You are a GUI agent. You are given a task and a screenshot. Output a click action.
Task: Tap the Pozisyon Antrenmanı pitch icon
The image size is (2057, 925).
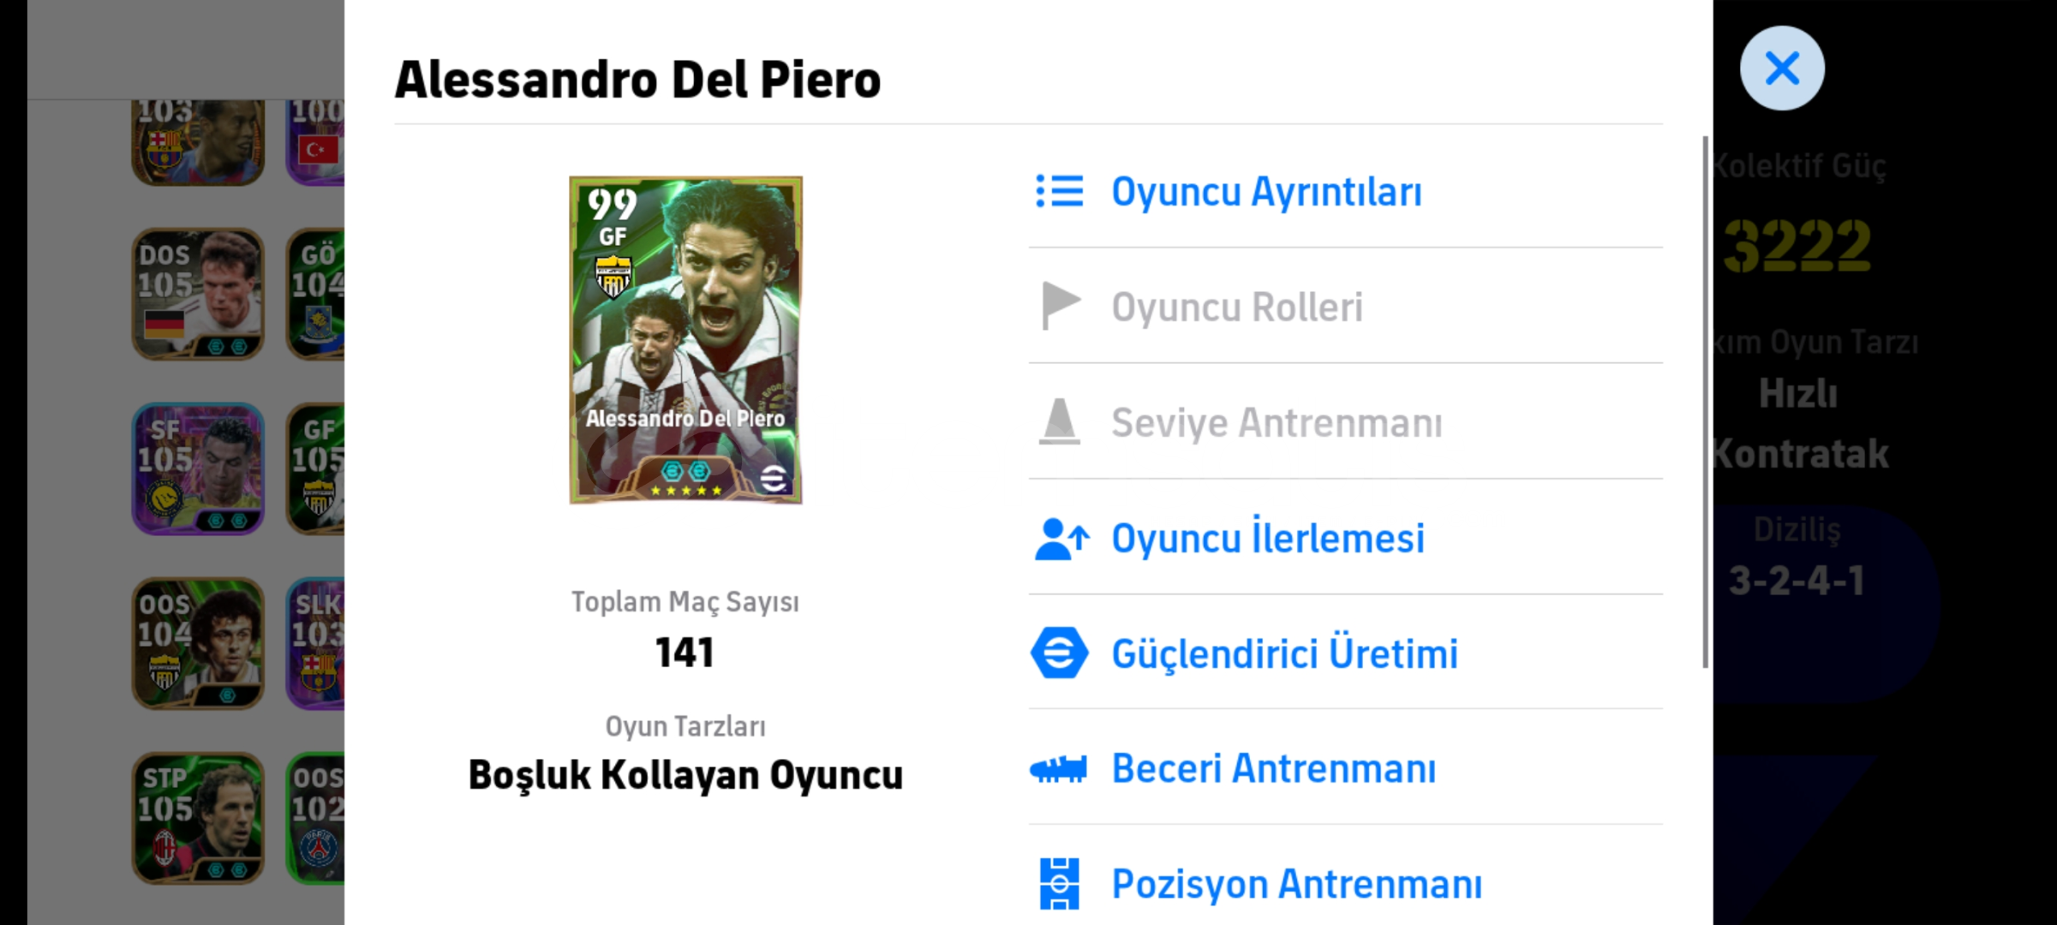(1059, 883)
